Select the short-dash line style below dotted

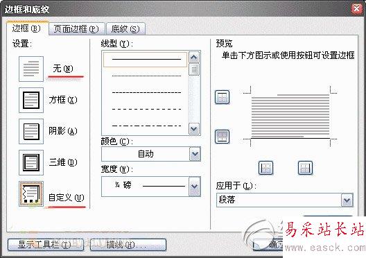(146, 92)
